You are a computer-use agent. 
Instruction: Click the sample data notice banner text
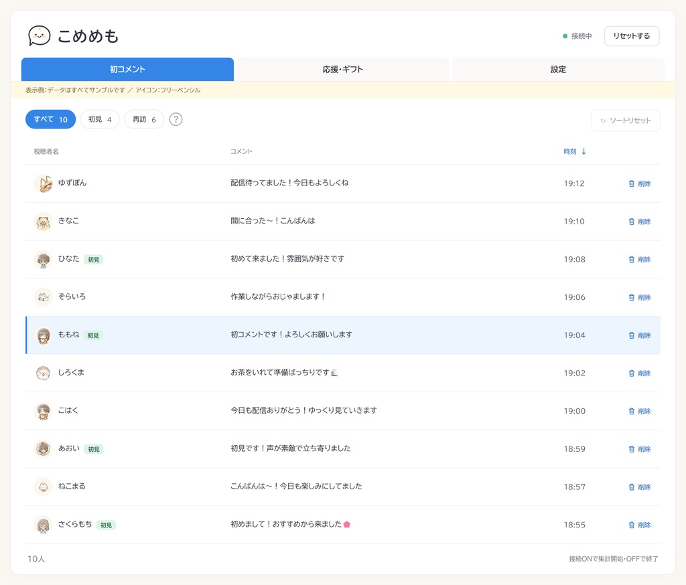click(113, 90)
